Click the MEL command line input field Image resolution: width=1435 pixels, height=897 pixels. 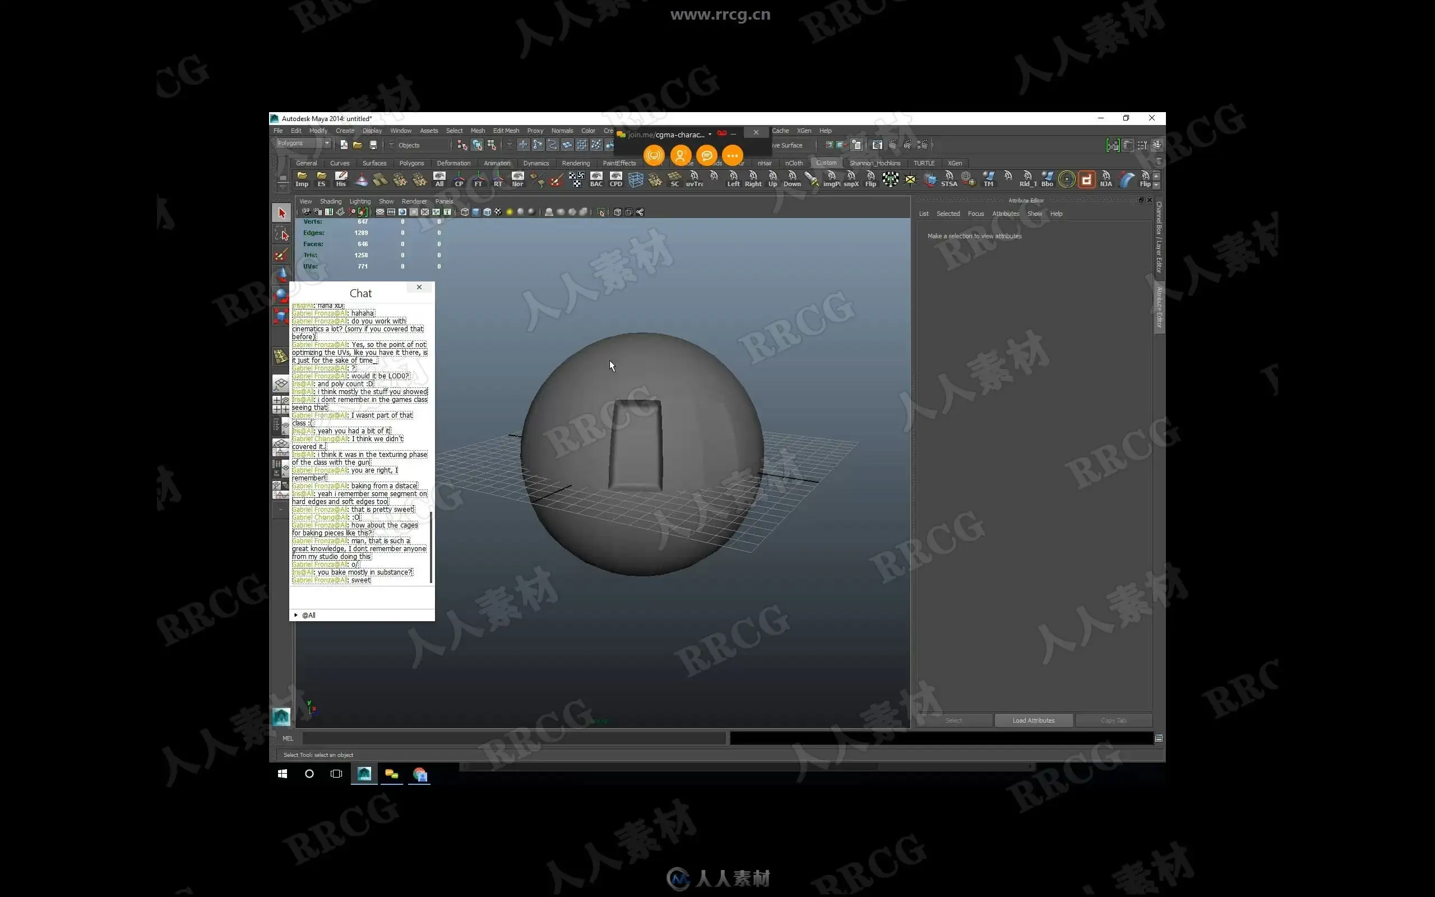tap(513, 738)
